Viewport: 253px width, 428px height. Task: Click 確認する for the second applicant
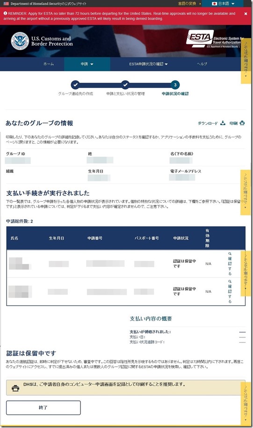click(230, 291)
